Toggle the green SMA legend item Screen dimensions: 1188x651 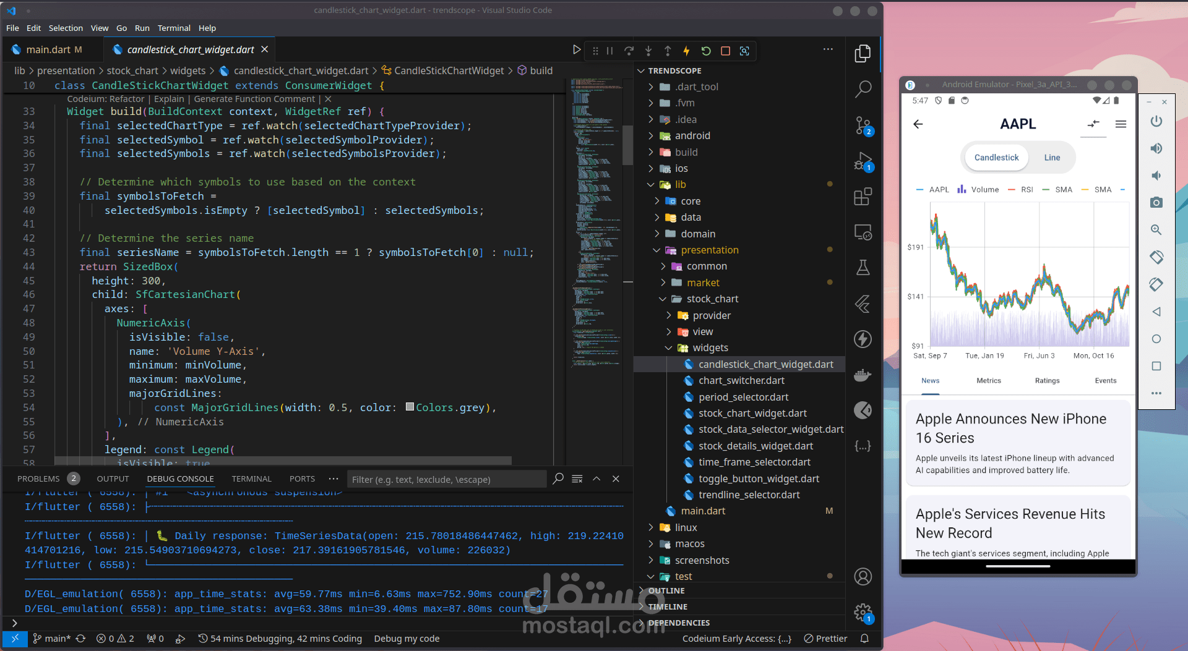[1057, 190]
